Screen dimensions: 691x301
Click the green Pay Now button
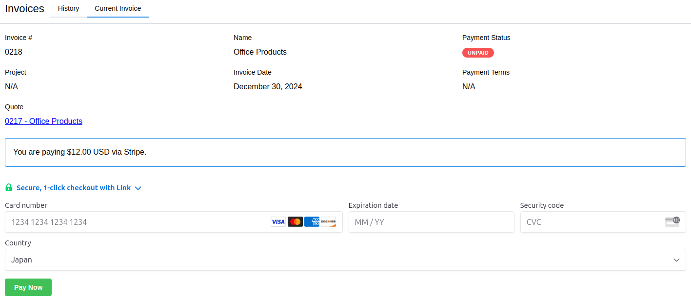tap(28, 287)
